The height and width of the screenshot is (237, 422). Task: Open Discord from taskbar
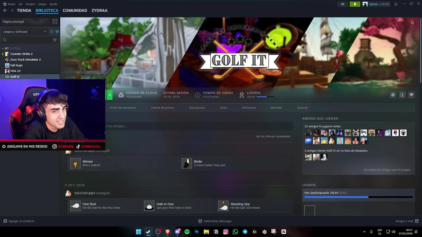[177, 232]
